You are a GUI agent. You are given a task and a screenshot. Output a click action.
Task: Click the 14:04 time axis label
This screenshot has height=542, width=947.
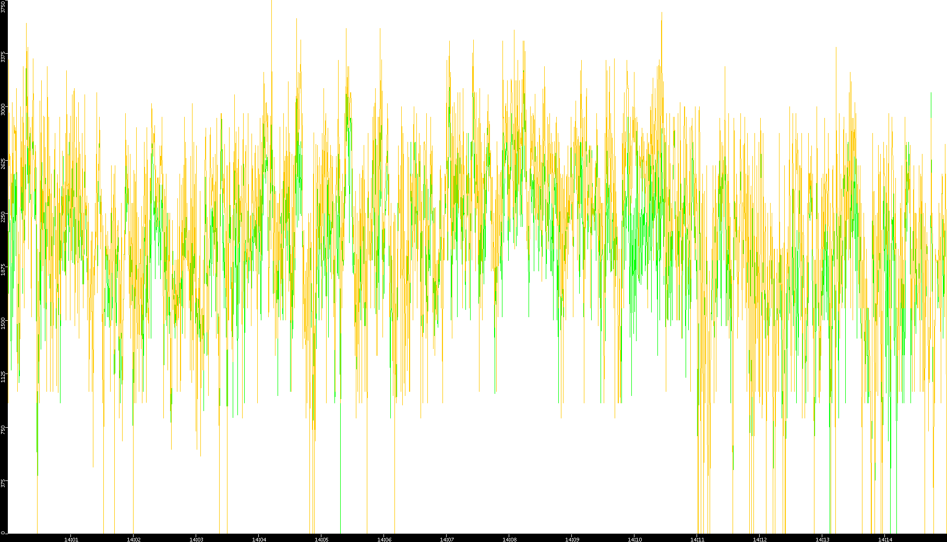pos(259,539)
